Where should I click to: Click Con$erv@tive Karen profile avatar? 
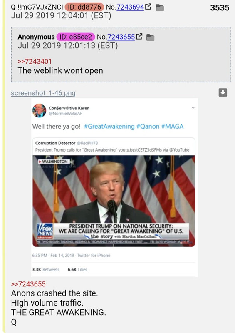pos(39,110)
